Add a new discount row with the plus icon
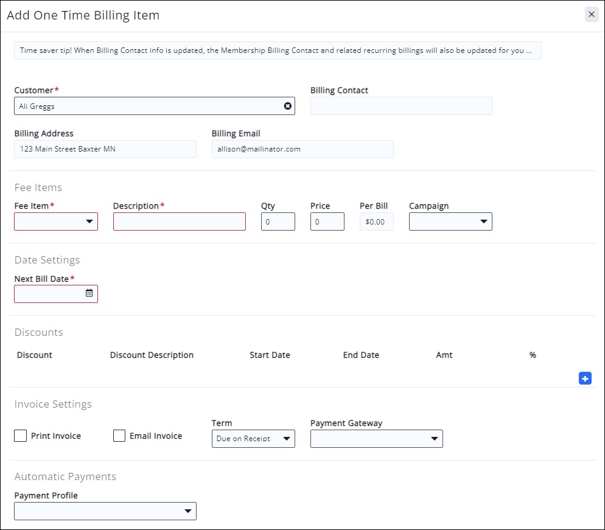The width and height of the screenshot is (605, 530). [x=585, y=378]
